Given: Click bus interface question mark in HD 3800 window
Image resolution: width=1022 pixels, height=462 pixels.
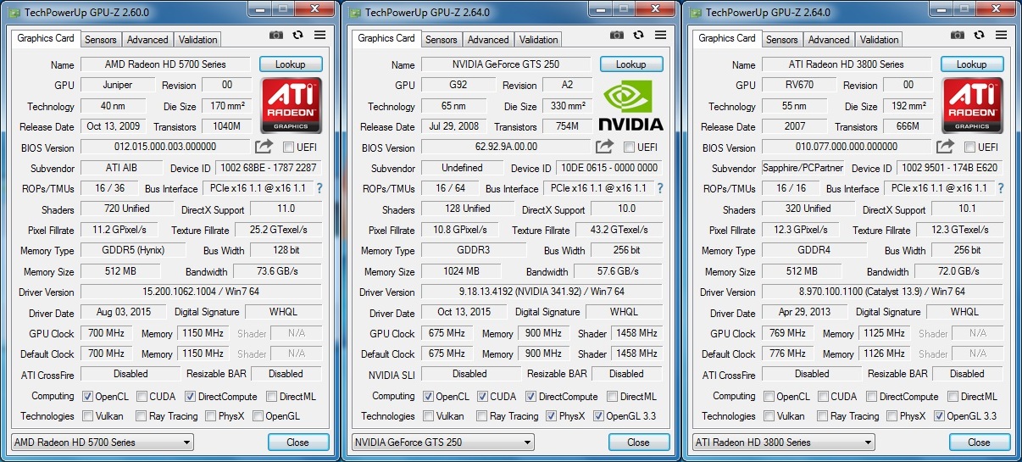Looking at the screenshot, I should pyautogui.click(x=1000, y=188).
